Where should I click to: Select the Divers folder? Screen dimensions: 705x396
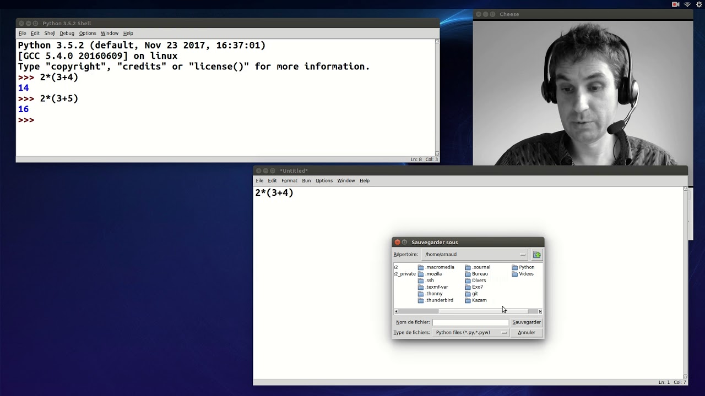click(x=475, y=280)
